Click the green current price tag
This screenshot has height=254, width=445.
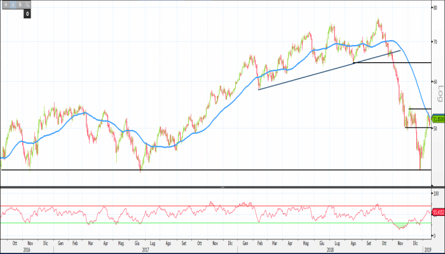click(x=438, y=118)
